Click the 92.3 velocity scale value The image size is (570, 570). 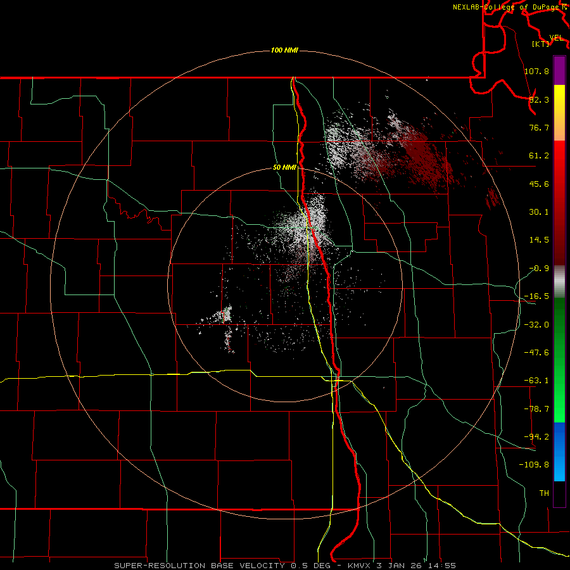[x=539, y=99]
